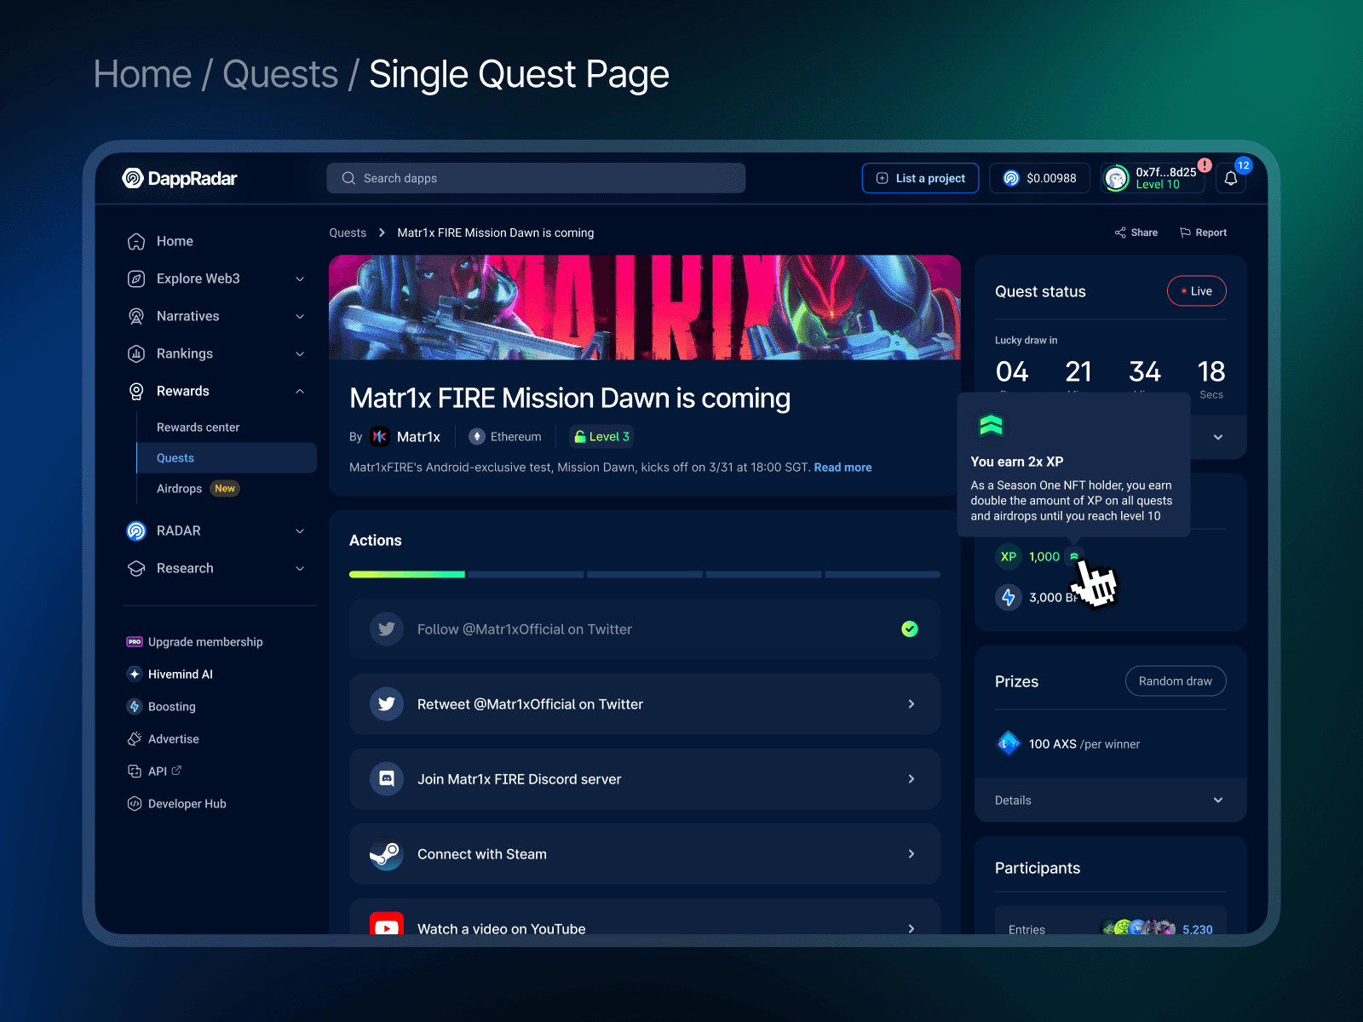This screenshot has width=1363, height=1022.
Task: Click the Matr1x project logo
Action: click(x=380, y=436)
